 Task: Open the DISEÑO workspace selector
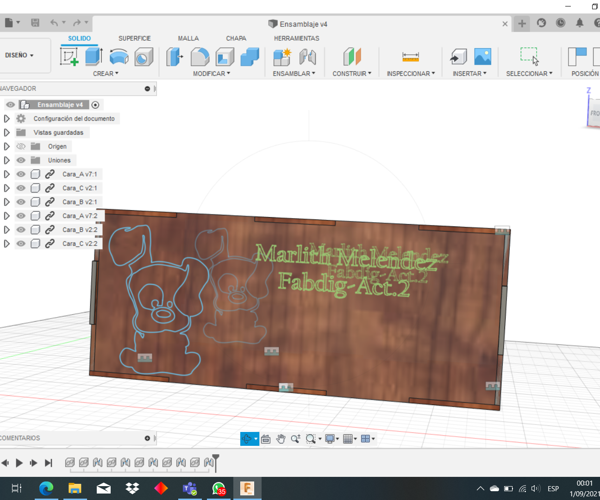[19, 55]
